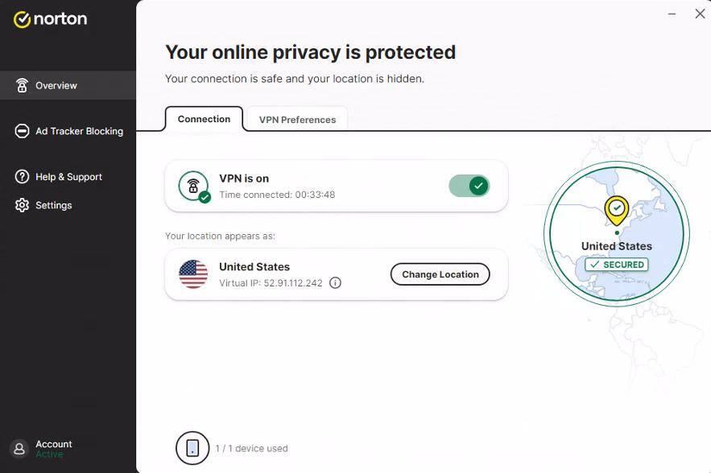Click the United States flag icon
711x473 pixels.
tap(193, 274)
